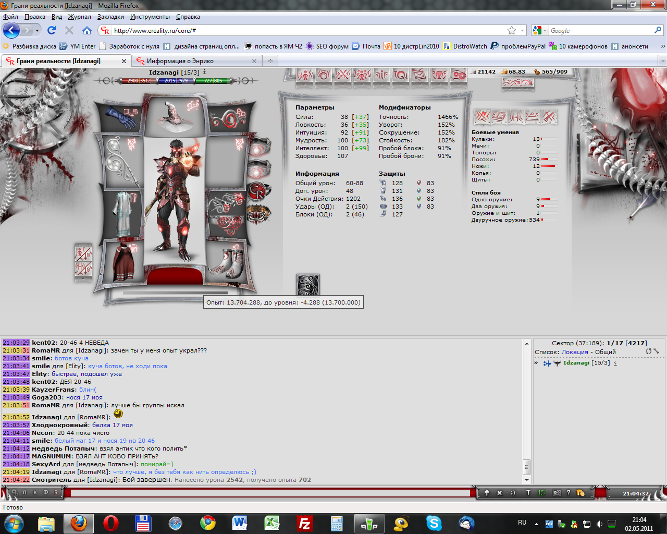The image size is (667, 534).
Task: Click the coins icon in chat toolbar
Action: tap(580, 493)
